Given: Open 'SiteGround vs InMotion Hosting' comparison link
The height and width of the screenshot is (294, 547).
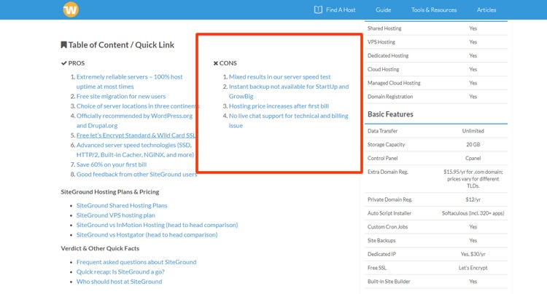Looking at the screenshot, I should click(157, 225).
